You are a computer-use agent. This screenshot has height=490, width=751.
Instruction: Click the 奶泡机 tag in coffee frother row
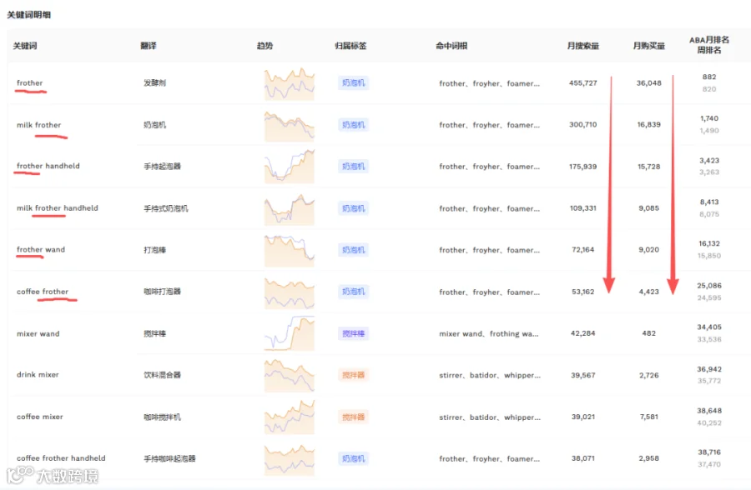point(354,292)
